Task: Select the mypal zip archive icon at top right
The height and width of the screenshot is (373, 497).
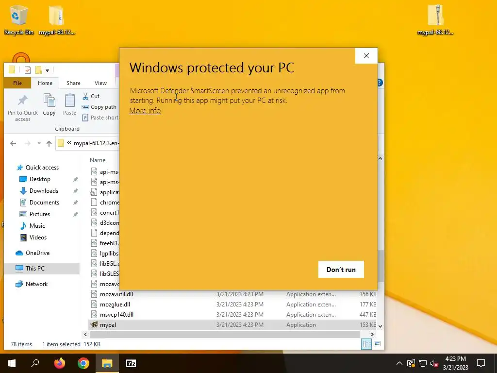Action: 435,19
